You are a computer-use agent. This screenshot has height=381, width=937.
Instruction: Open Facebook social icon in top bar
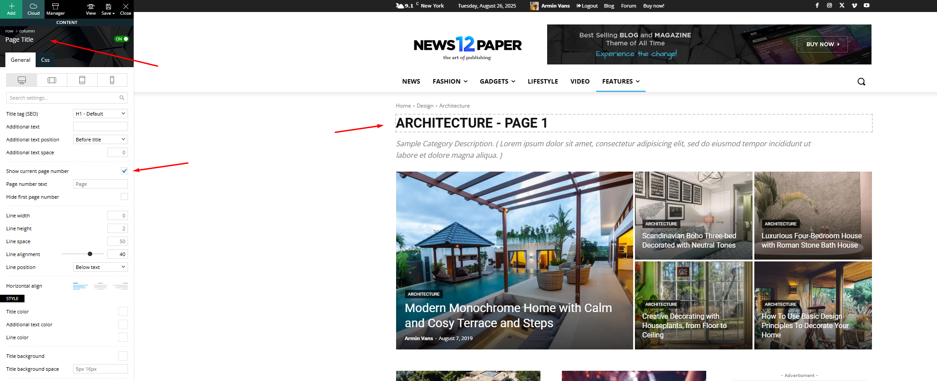point(817,5)
